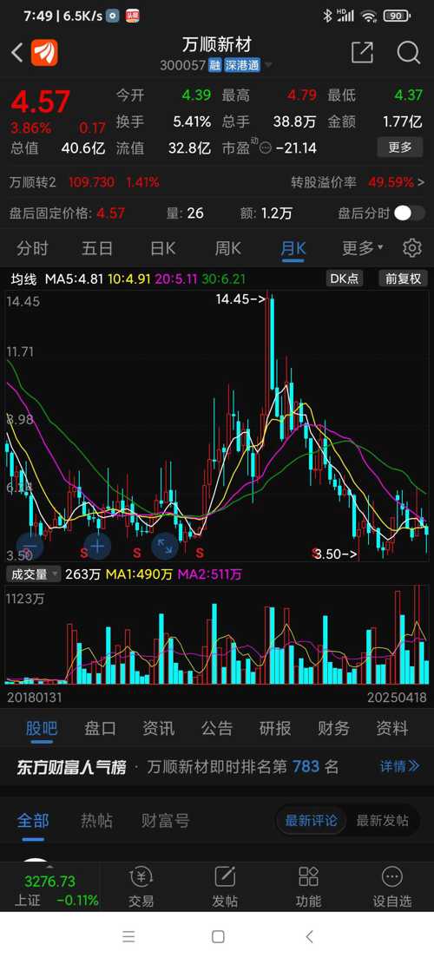Tap 盘后固定价格 4.57 text
This screenshot has width=434, height=964.
pos(67,213)
